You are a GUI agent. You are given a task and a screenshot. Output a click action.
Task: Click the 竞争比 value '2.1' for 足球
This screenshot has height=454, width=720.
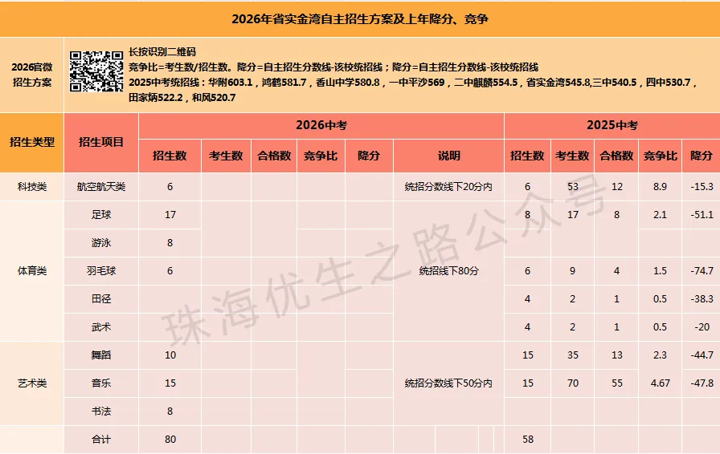(661, 215)
